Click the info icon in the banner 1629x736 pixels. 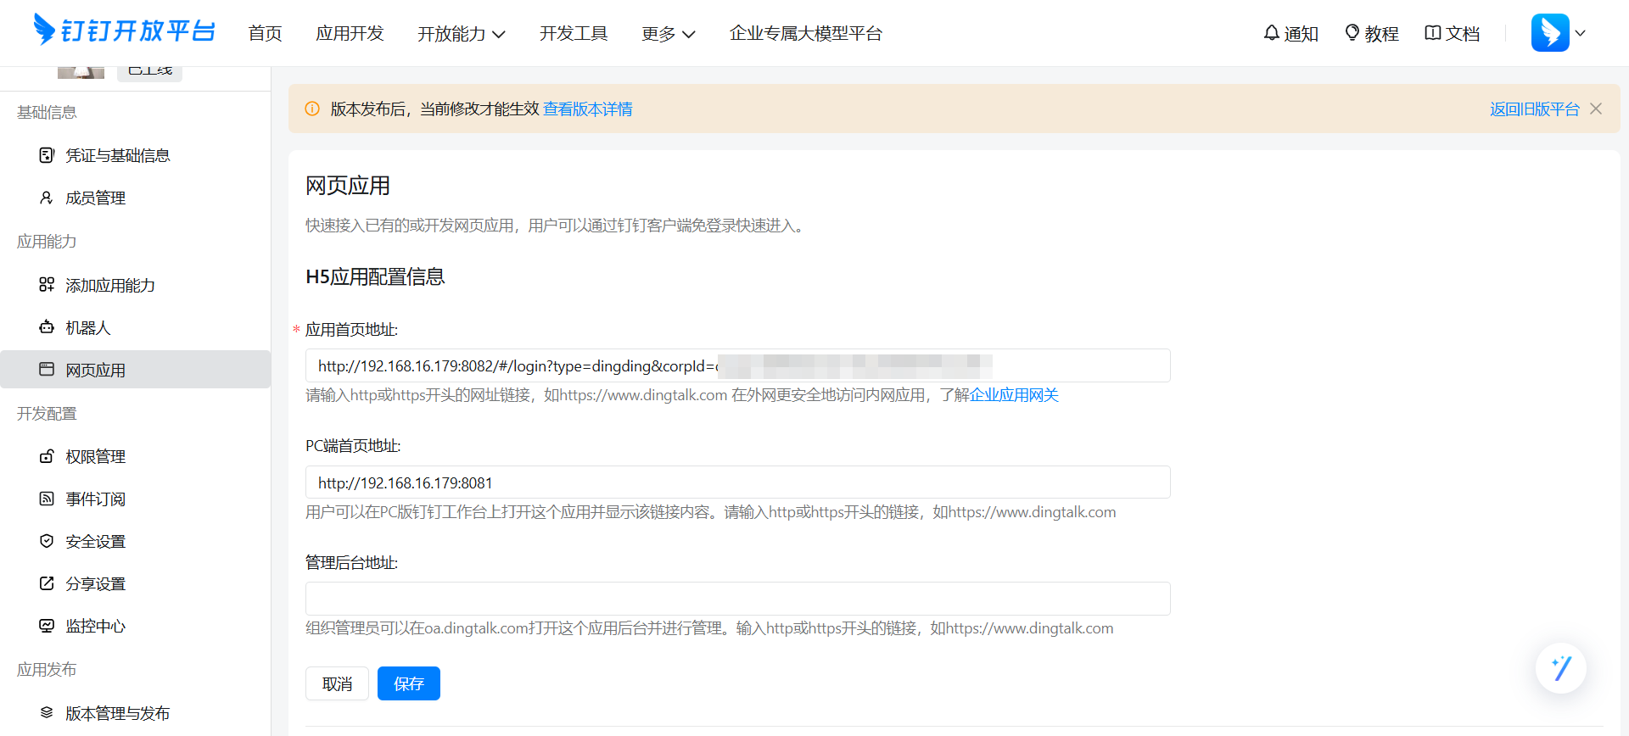coord(312,109)
